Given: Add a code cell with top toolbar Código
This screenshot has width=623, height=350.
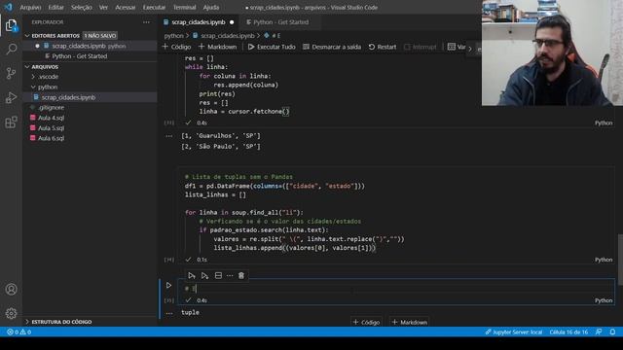Looking at the screenshot, I should click(176, 47).
